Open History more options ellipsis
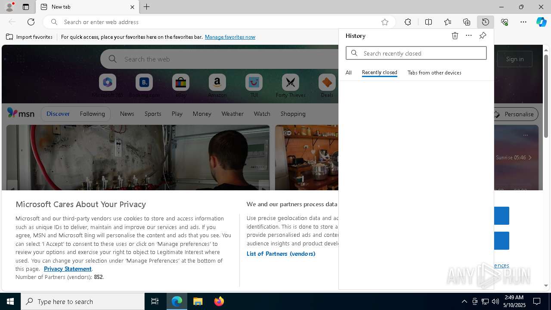Screen dimensions: 551x310 469,36
